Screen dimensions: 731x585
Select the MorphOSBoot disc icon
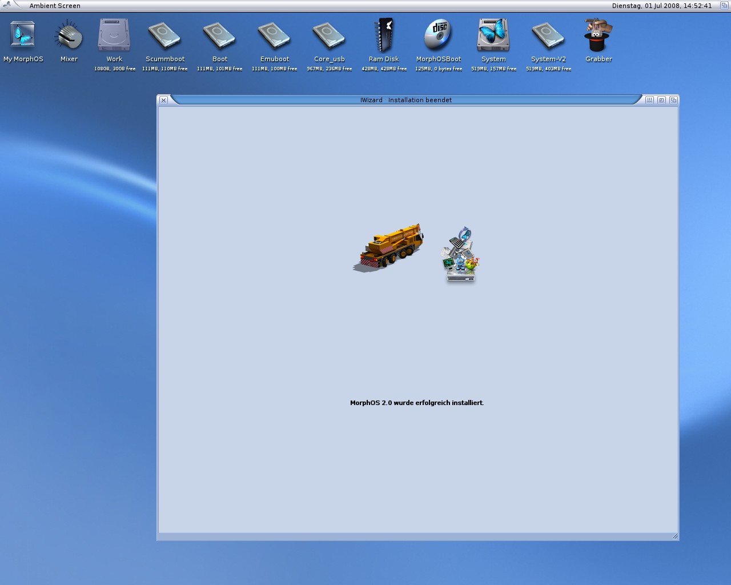click(x=438, y=35)
